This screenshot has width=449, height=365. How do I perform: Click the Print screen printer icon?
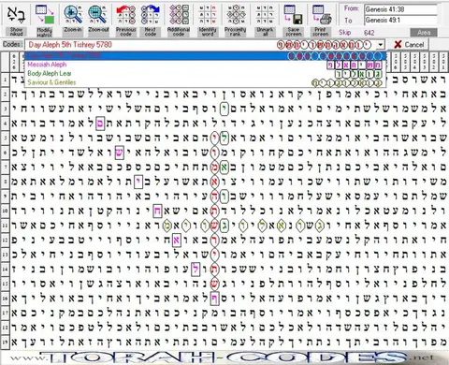pos(321,15)
